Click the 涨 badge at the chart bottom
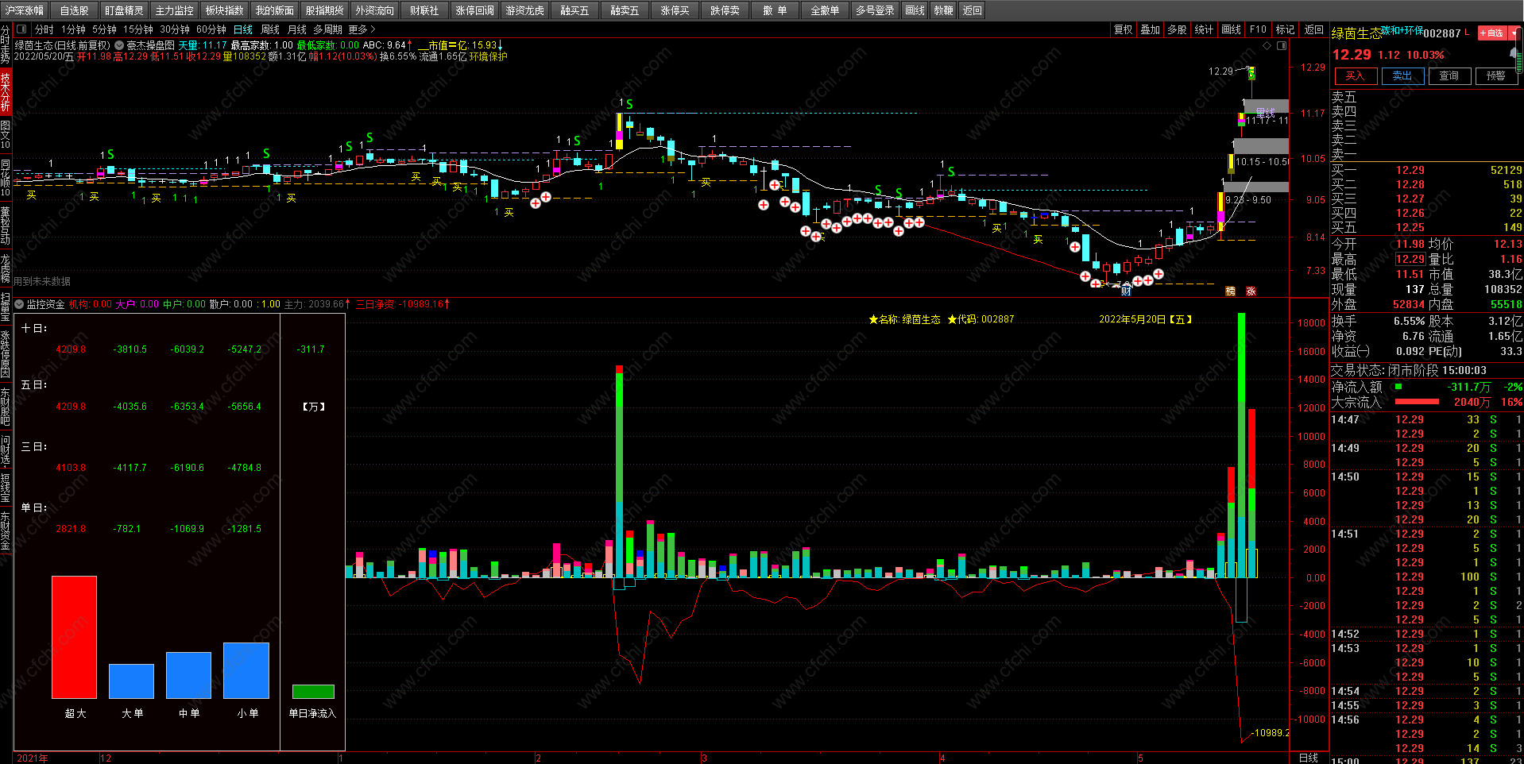This screenshot has width=1524, height=764. click(1251, 291)
